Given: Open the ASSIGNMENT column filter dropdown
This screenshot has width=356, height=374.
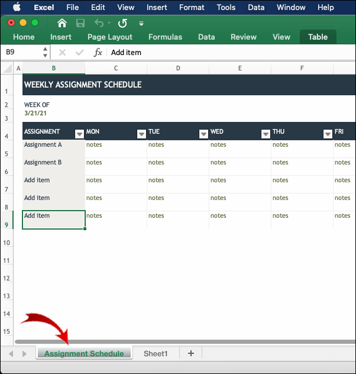Looking at the screenshot, I should 79,134.
